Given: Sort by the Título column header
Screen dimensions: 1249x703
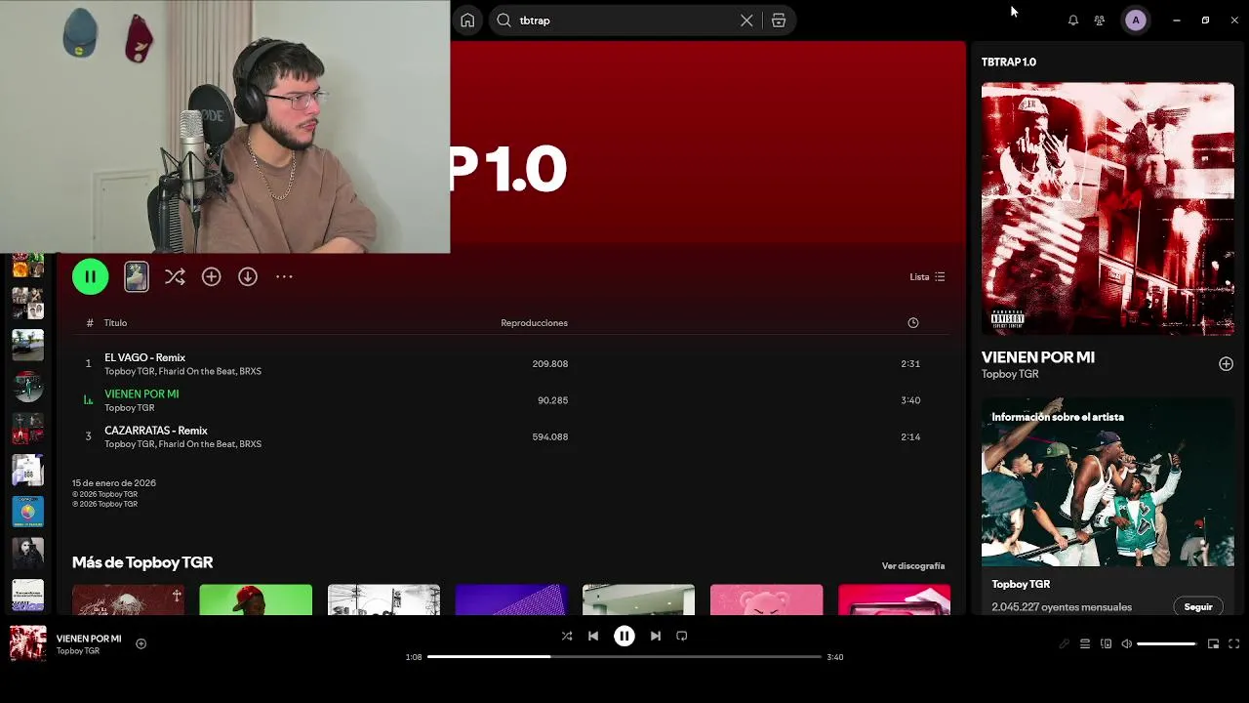Looking at the screenshot, I should [x=115, y=323].
